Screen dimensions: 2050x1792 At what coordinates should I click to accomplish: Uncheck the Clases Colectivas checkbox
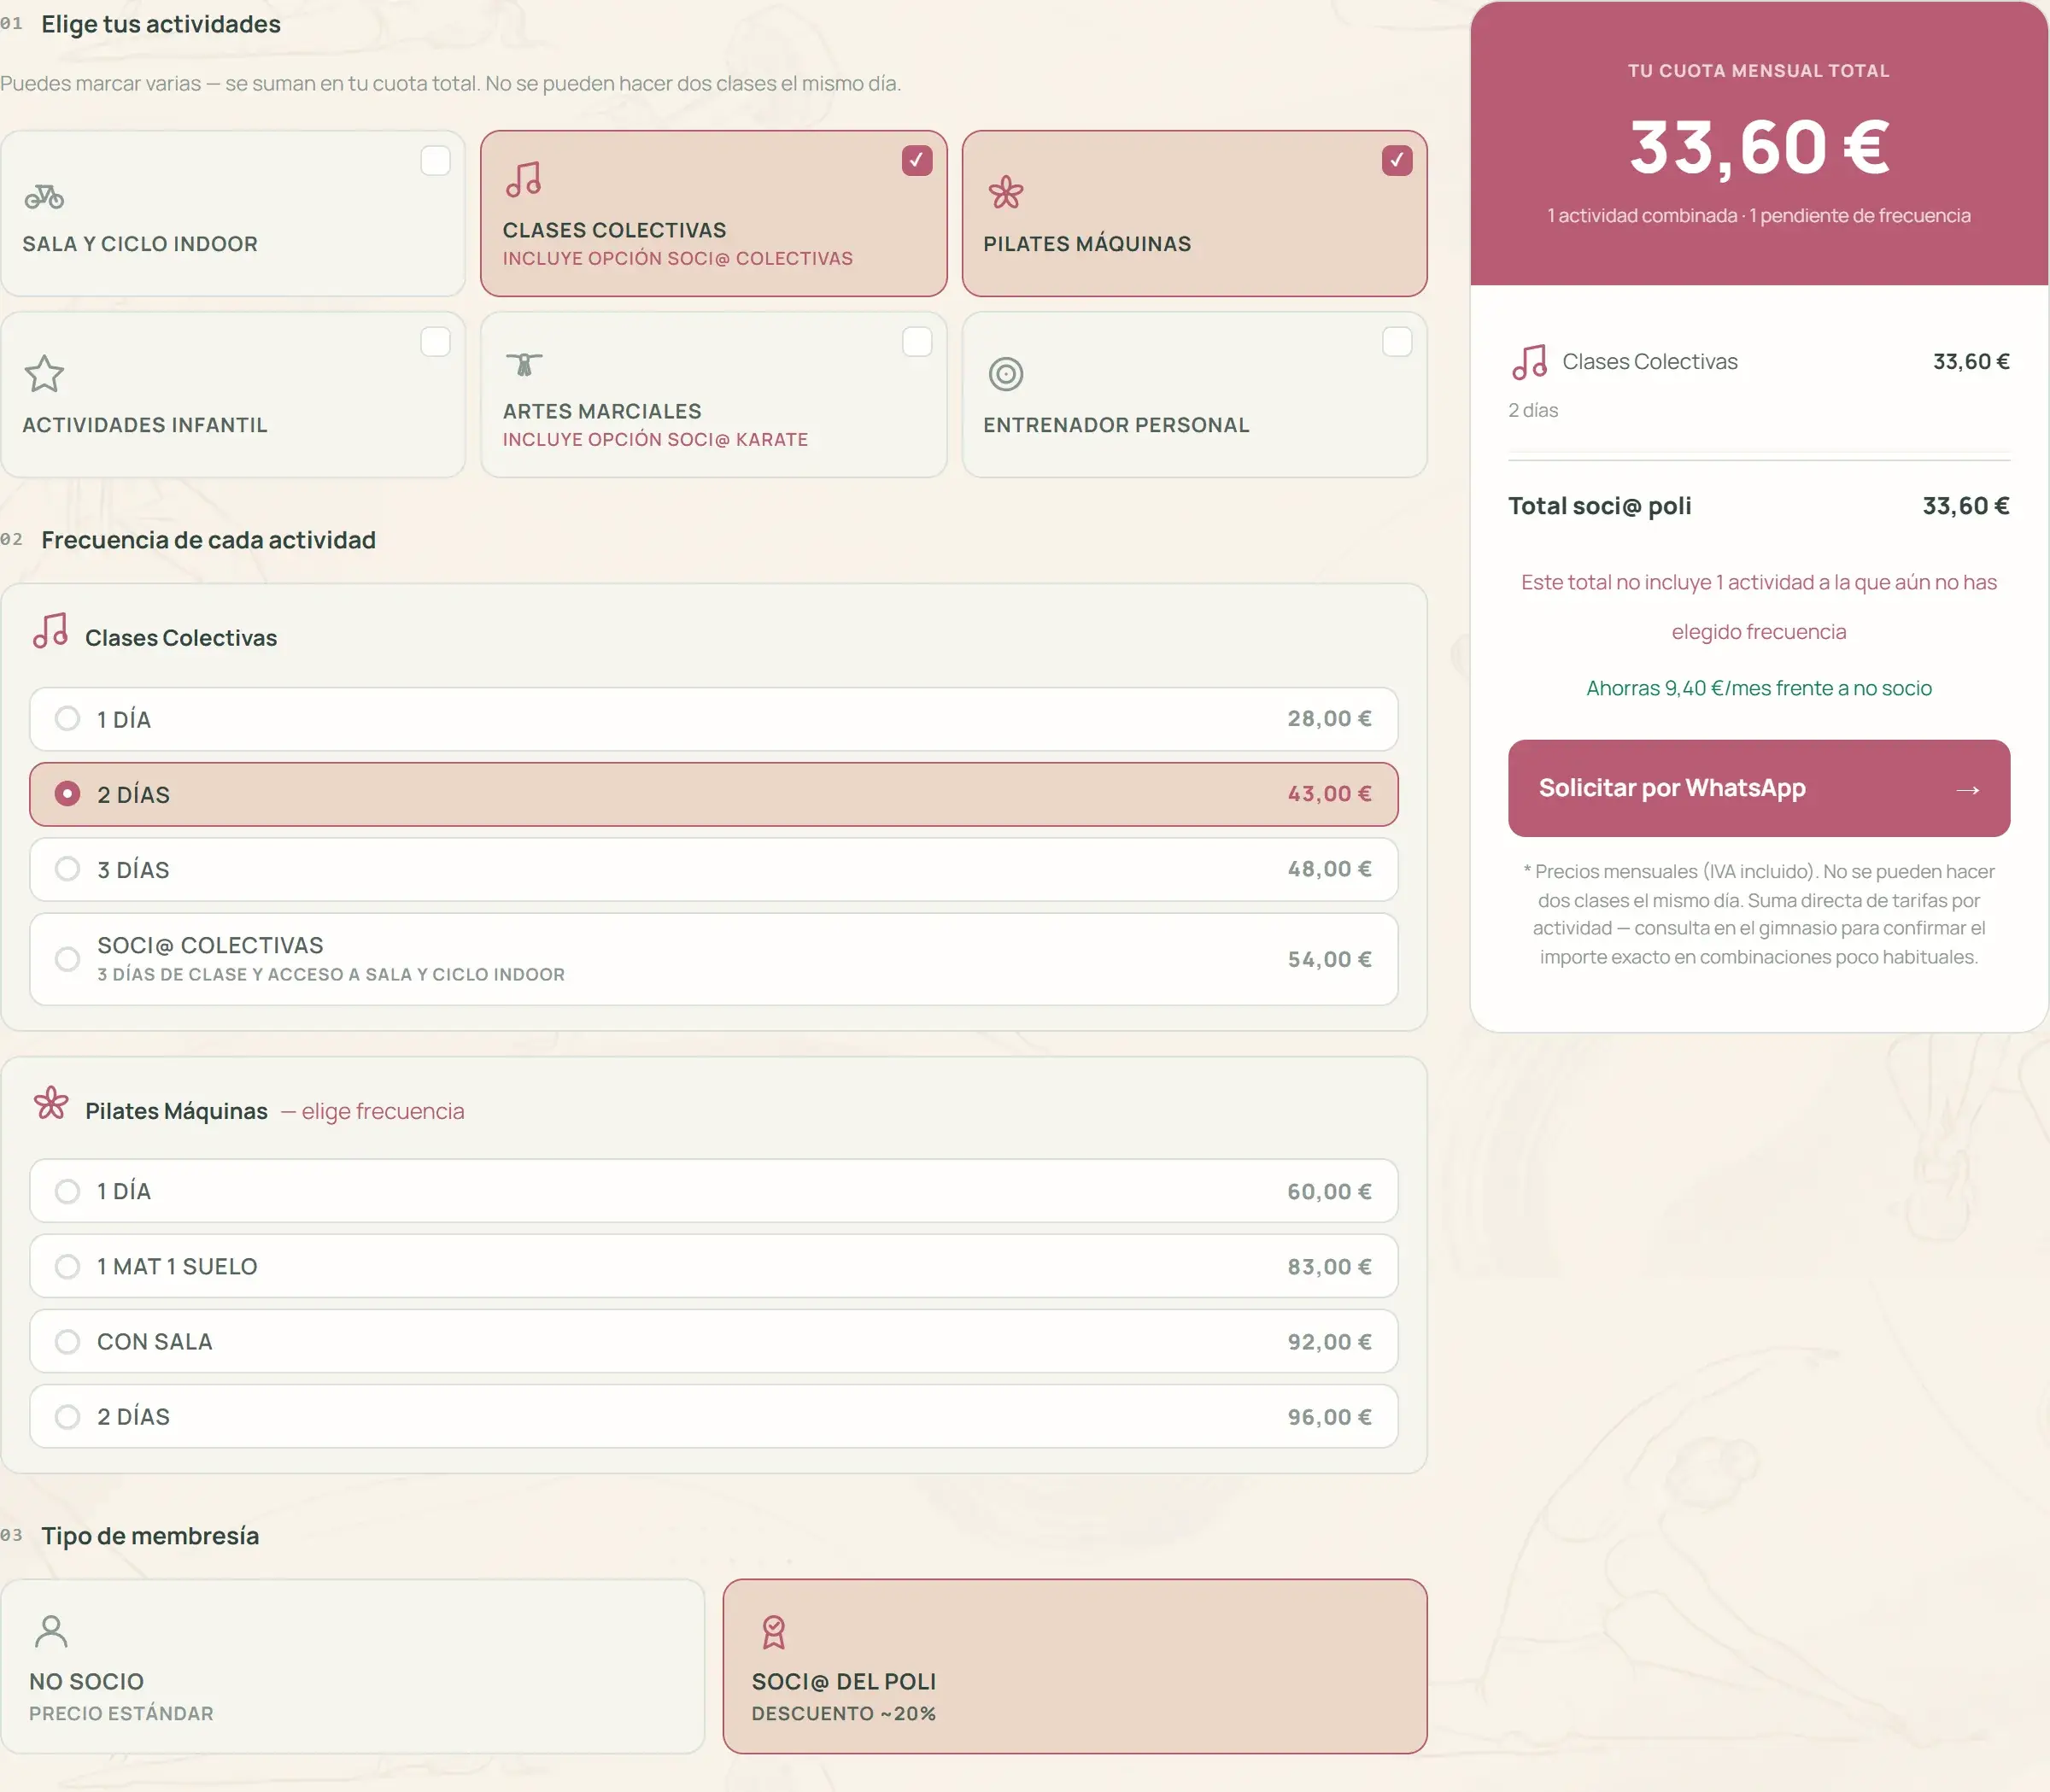click(916, 160)
